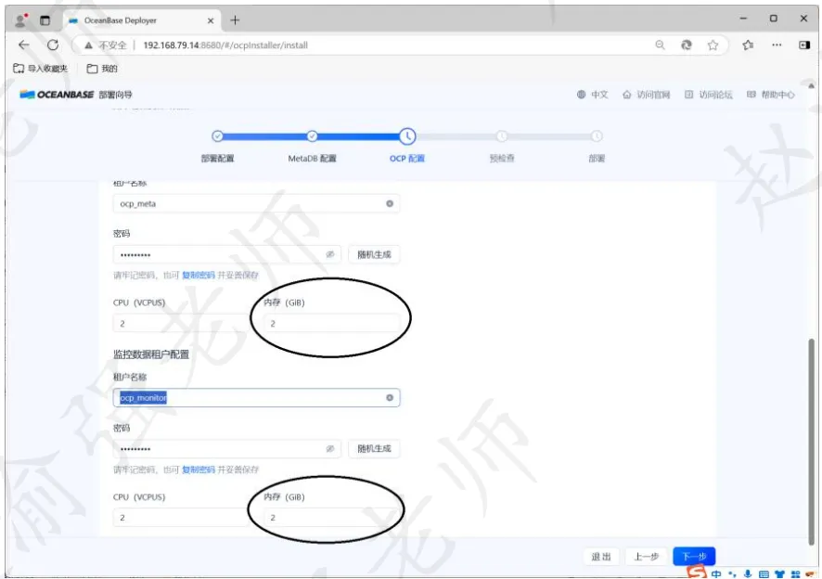The width and height of the screenshot is (822, 579).
Task: Click the meta tenant password field
Action: [x=227, y=254]
